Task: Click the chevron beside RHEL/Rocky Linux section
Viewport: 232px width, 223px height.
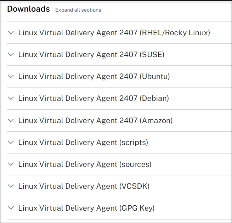Action: point(11,33)
